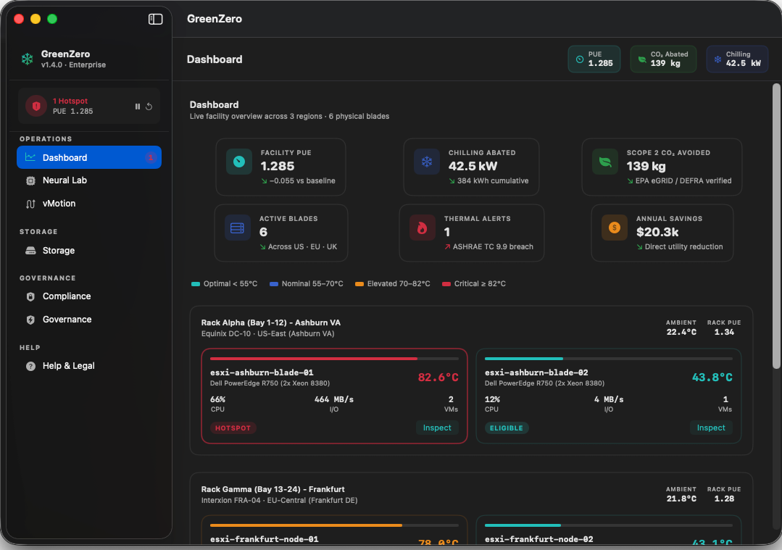Screen dimensions: 782x550
Task: Click the Facility PUE gauge icon
Action: 239,162
